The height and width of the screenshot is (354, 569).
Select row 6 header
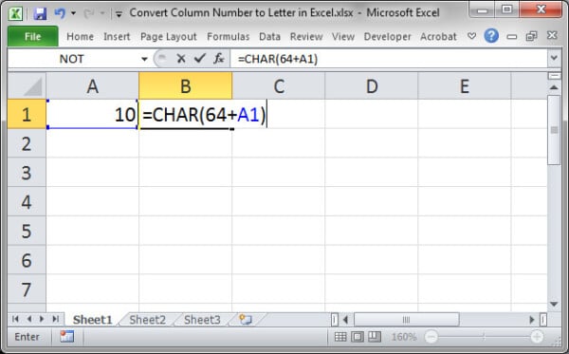pyautogui.click(x=27, y=260)
